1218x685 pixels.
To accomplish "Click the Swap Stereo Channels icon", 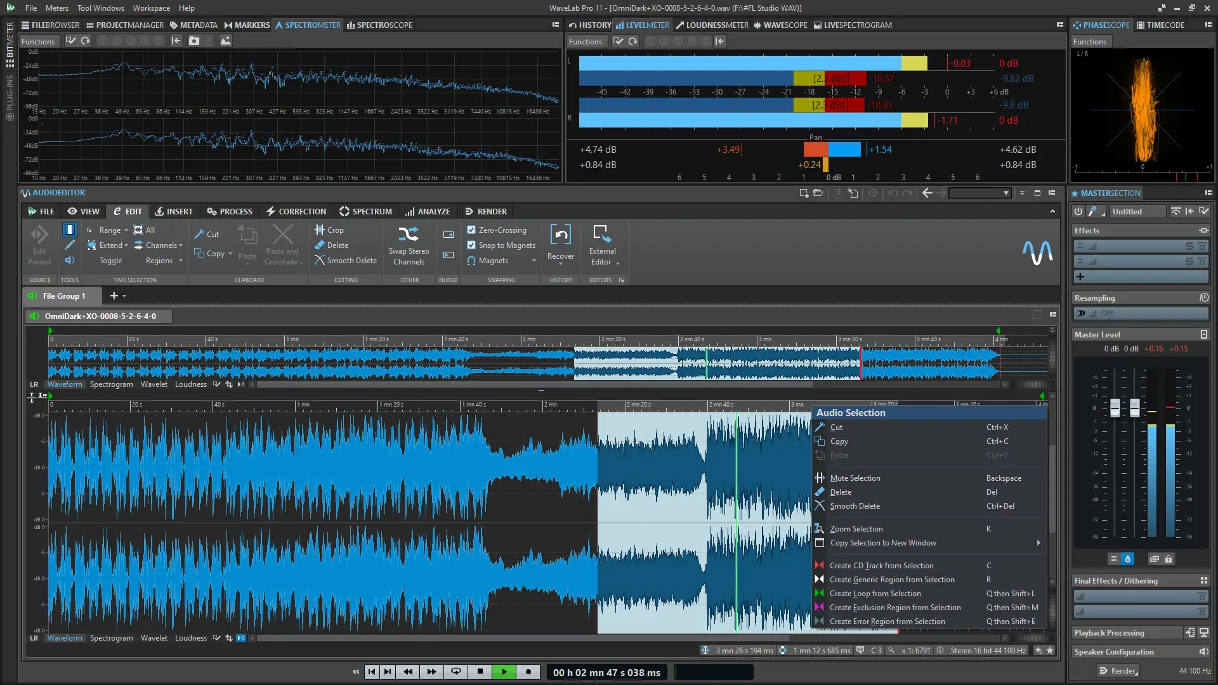I will pos(409,234).
